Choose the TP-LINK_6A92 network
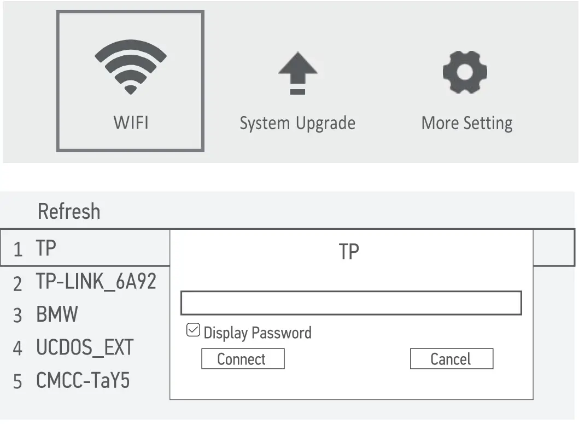 point(96,281)
